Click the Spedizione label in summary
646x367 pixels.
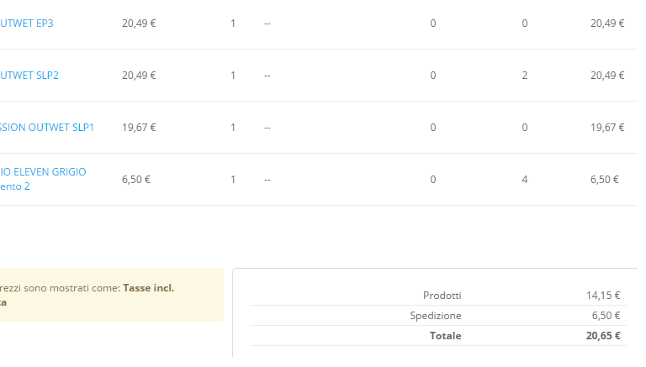[x=436, y=316]
